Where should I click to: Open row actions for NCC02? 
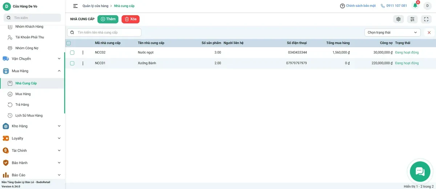[x=83, y=52]
